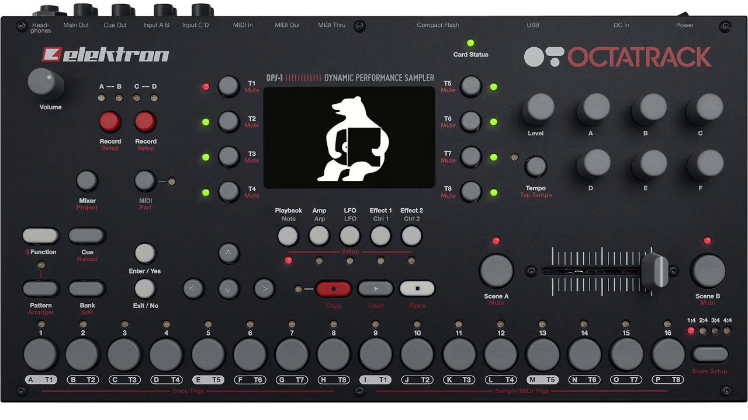Click the down arrow key
Image resolution: width=748 pixels, height=420 pixels.
(x=229, y=289)
